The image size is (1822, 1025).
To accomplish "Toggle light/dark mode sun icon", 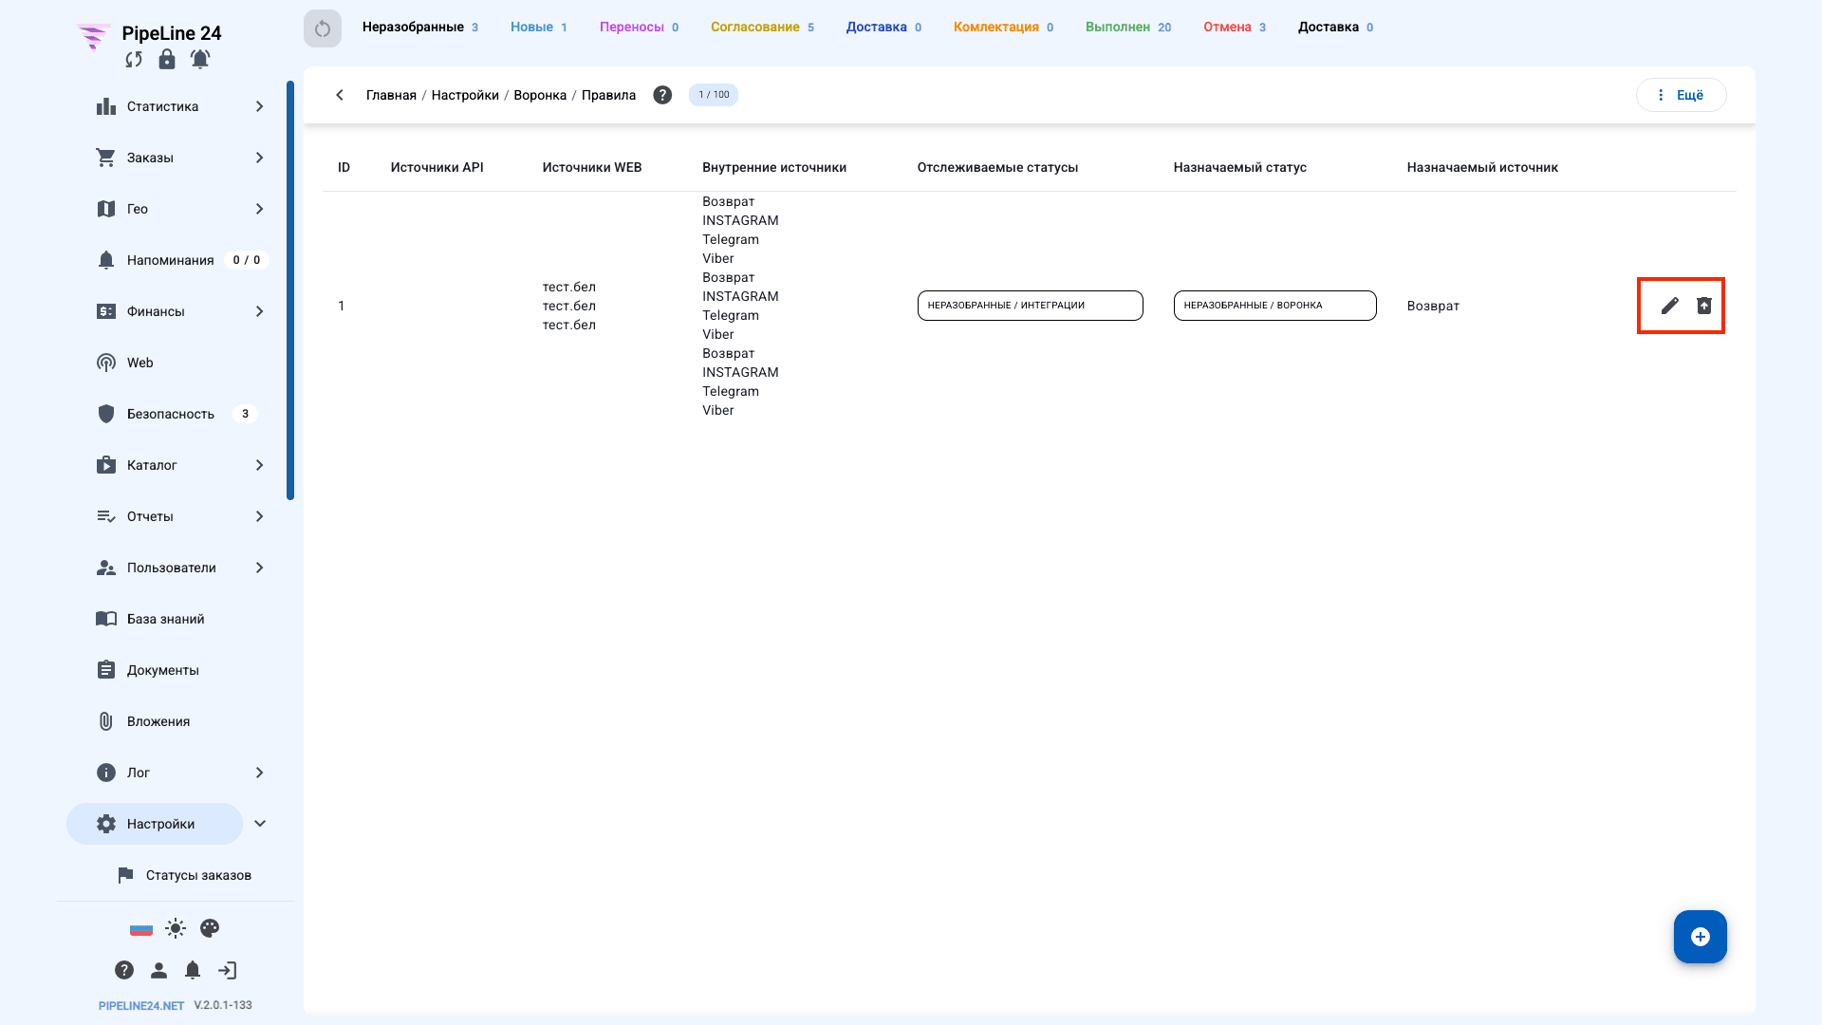I will (176, 928).
